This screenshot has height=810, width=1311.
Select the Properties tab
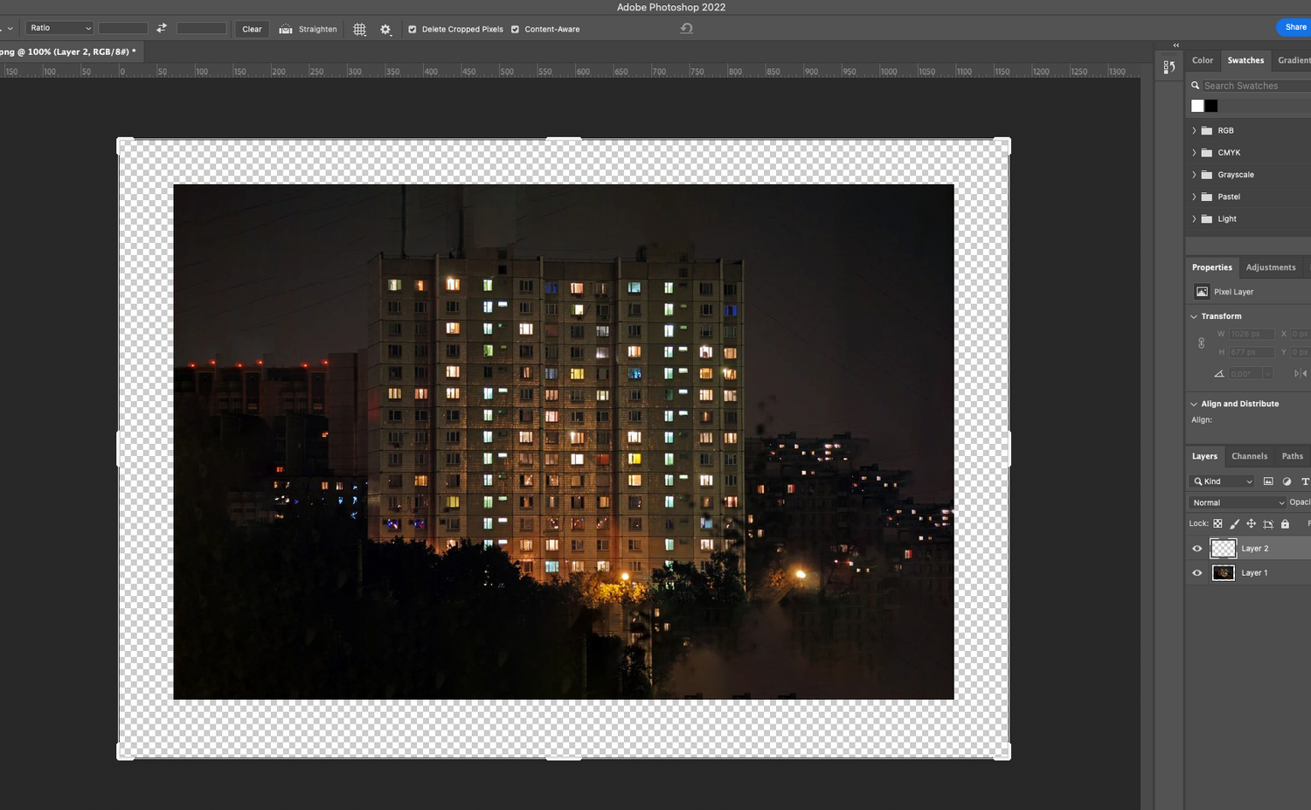pyautogui.click(x=1212, y=267)
